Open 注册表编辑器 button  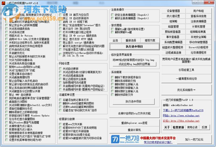click(198, 21)
